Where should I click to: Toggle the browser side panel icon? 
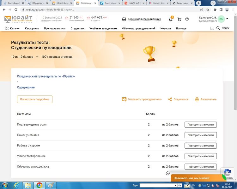pos(221,10)
